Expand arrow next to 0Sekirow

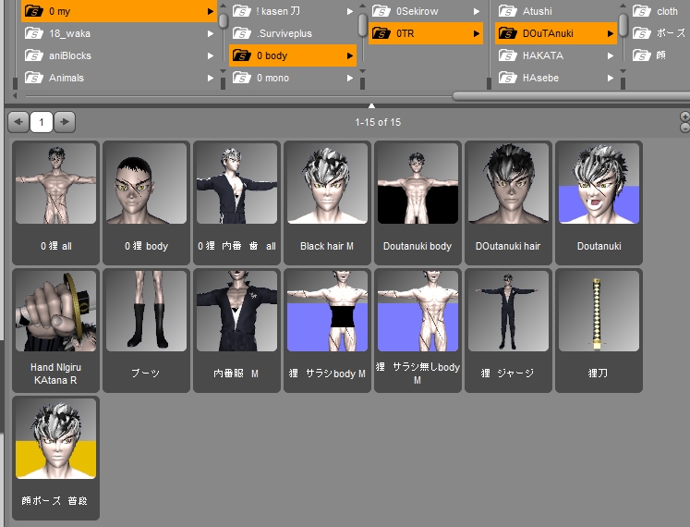(x=477, y=11)
